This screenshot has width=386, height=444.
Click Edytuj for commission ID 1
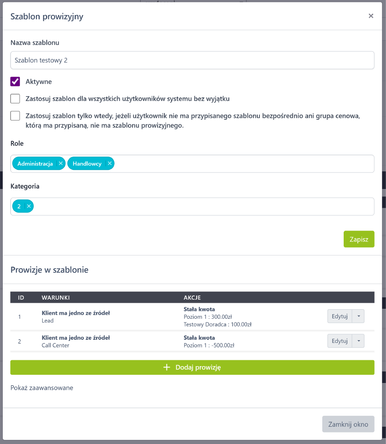340,316
